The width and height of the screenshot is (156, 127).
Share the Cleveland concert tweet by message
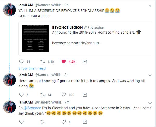84,121
